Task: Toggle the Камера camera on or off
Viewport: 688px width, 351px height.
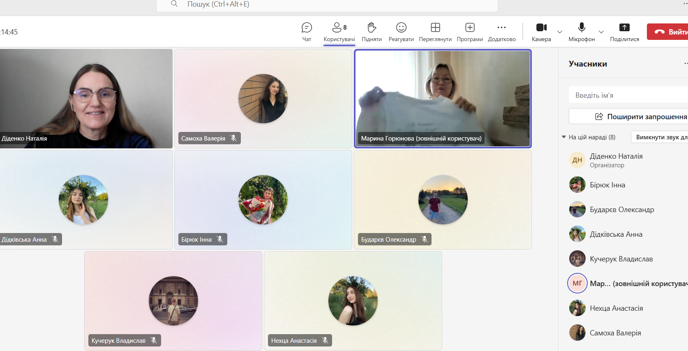Action: point(541,32)
